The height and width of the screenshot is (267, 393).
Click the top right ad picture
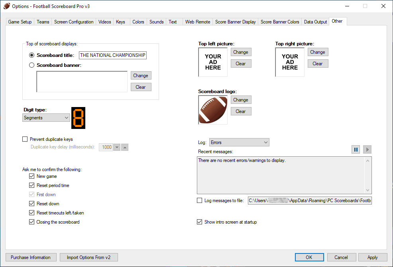tap(290, 62)
